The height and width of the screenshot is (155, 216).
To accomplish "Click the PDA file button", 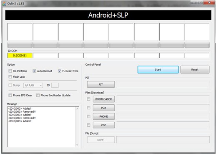I will 104,108.
